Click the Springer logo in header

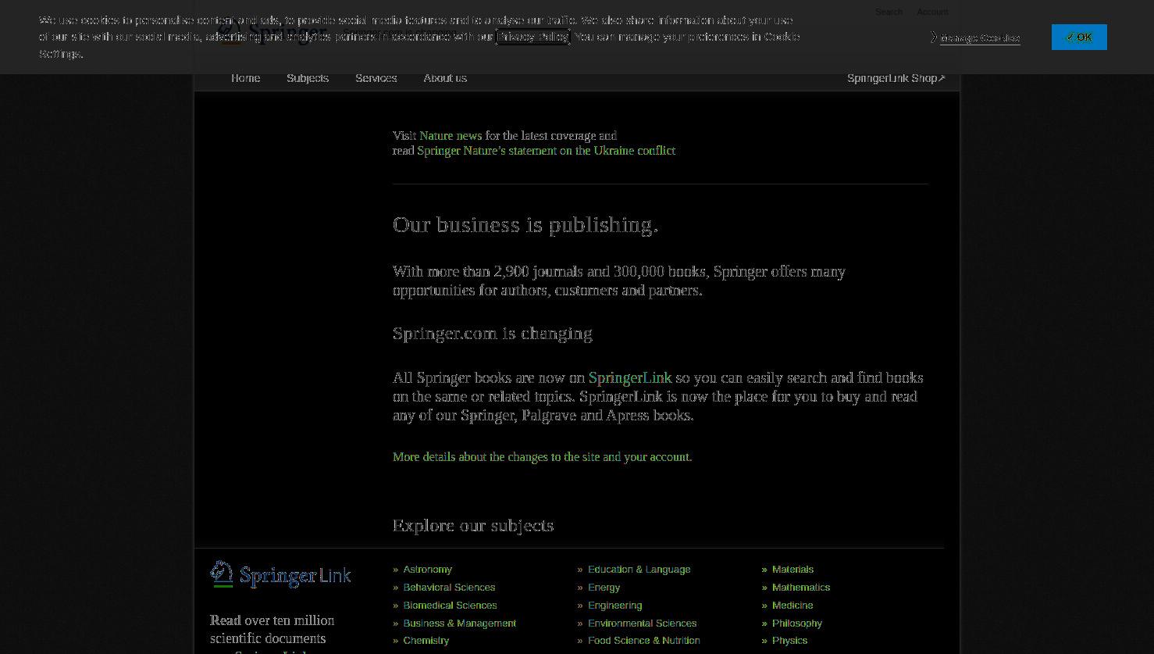[x=272, y=31]
